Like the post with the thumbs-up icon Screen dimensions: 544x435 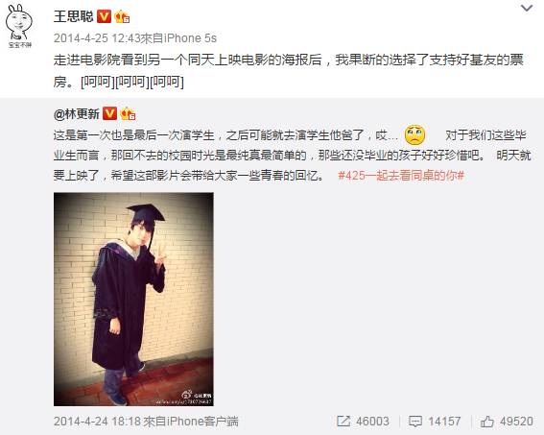click(x=486, y=422)
